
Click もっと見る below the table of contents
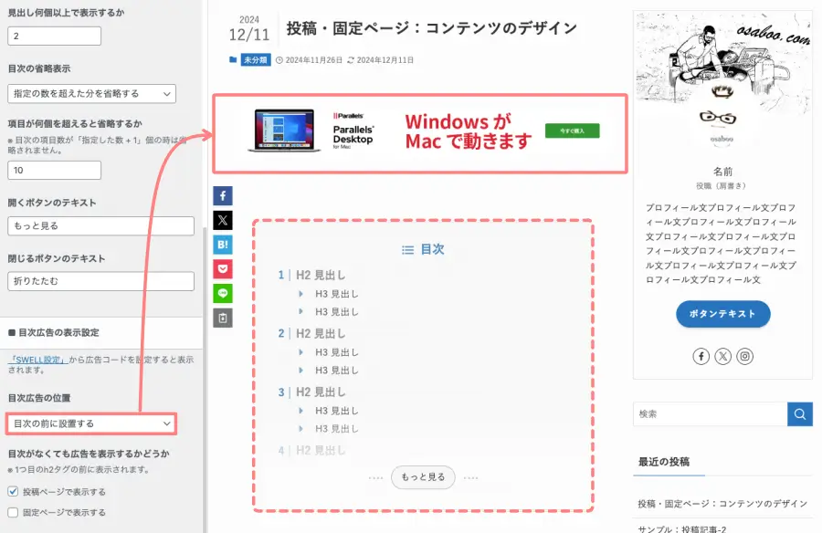[423, 476]
